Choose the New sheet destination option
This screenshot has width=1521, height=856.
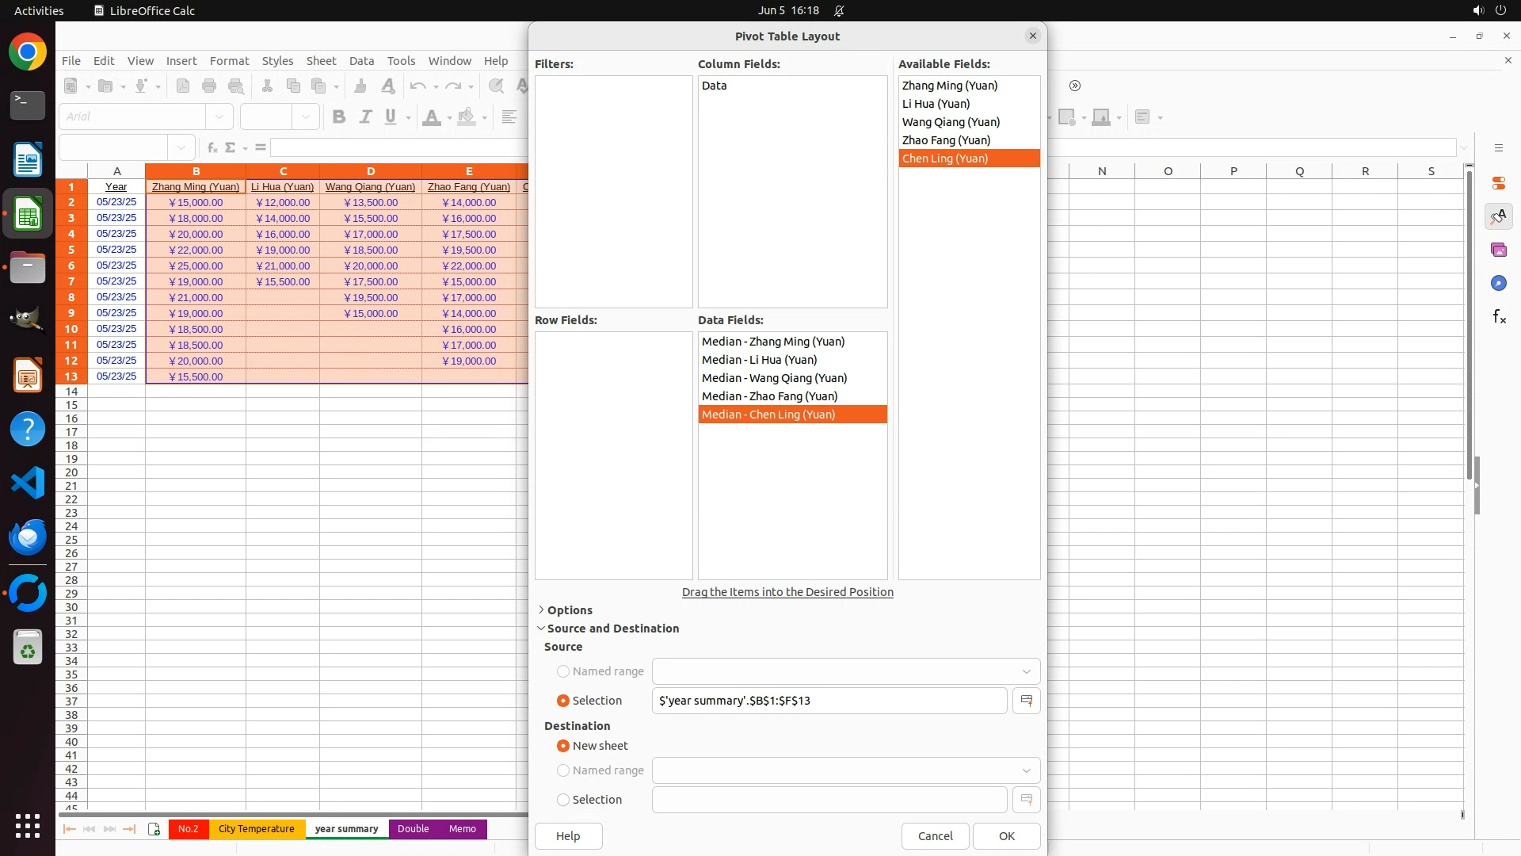563,746
